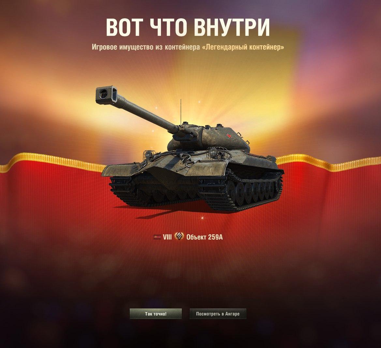Screen dimensions: 381x348
Task: Click the "Объект 259А" vehicle name
Action: pos(204,237)
